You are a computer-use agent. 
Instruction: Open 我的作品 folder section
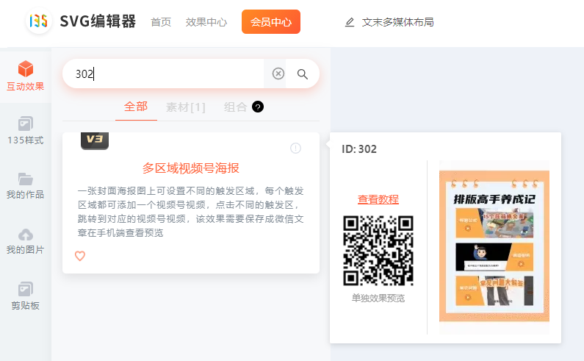click(25, 185)
